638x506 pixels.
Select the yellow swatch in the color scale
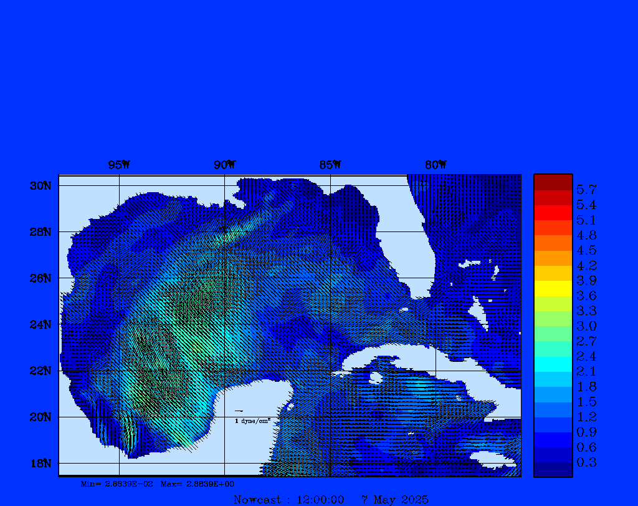[x=553, y=288]
